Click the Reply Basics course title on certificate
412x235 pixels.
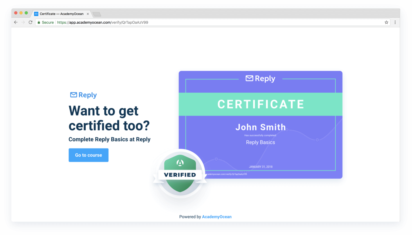[260, 142]
